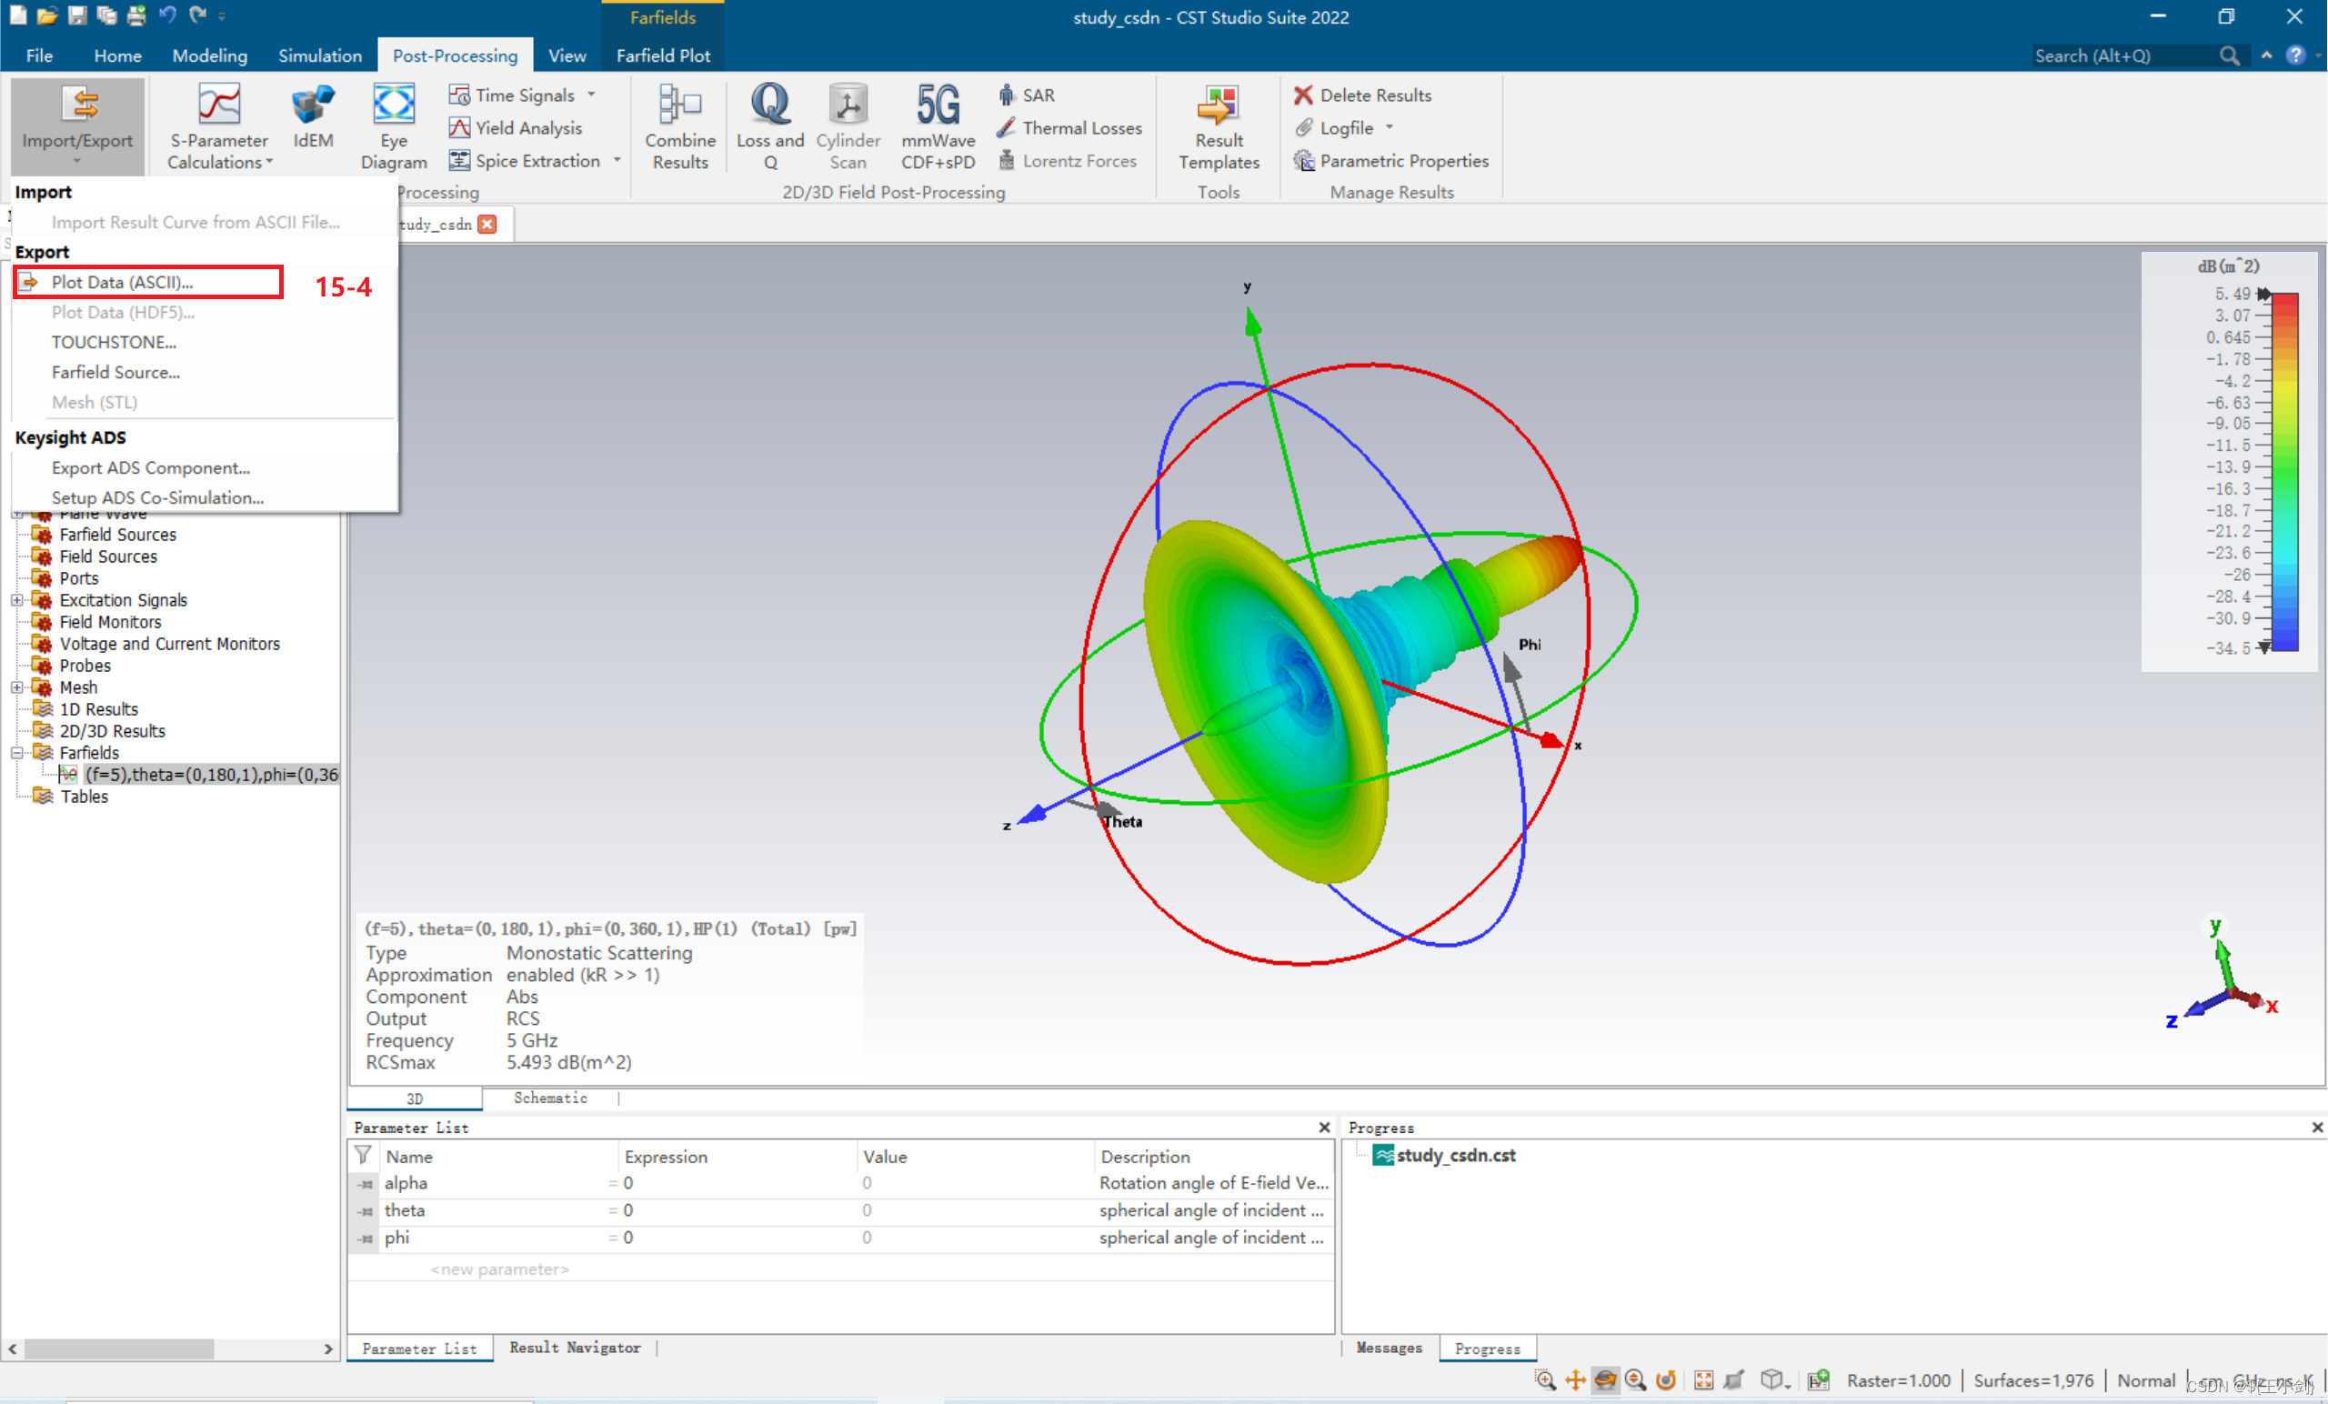Click Delete Results button

[x=1362, y=95]
